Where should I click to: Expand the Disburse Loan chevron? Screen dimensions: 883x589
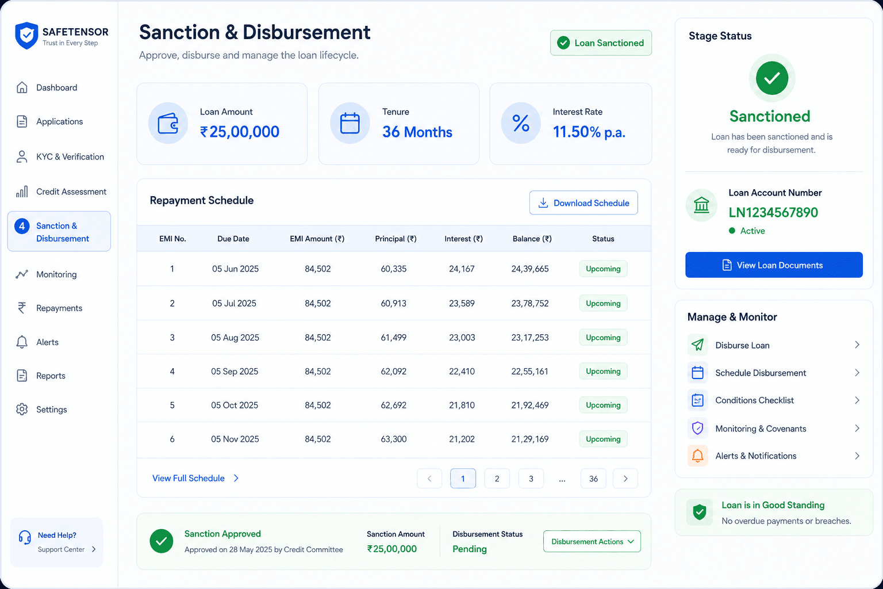click(857, 345)
